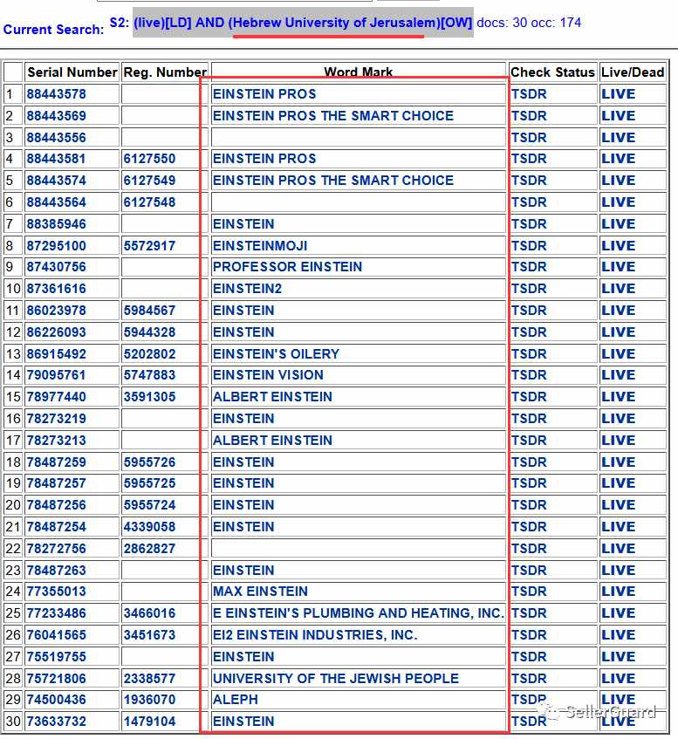
Task: Open serial number 78273219
Action: 56,419
